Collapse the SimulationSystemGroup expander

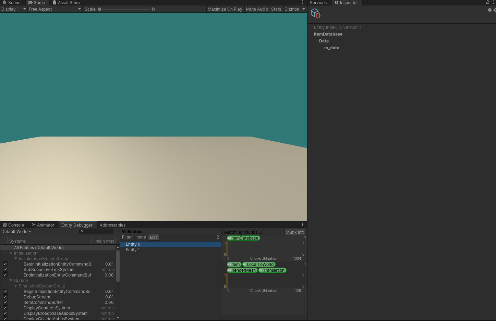(16, 286)
